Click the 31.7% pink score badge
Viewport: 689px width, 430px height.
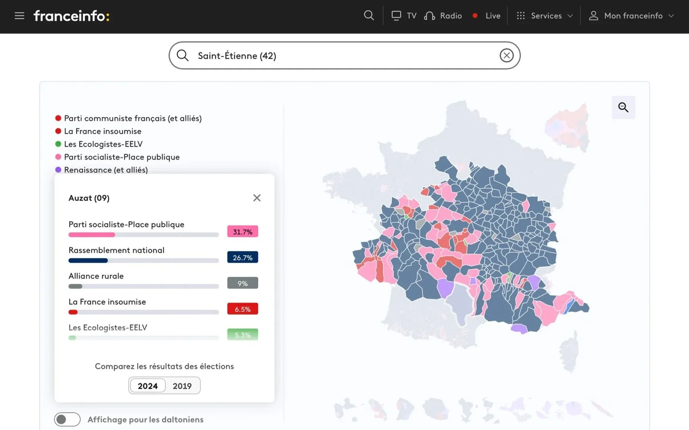click(x=242, y=232)
